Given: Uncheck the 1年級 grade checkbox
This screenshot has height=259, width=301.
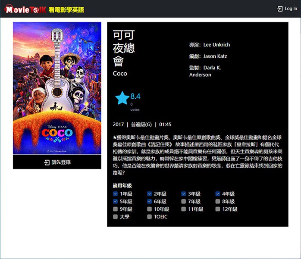Looking at the screenshot, I should click(115, 194).
